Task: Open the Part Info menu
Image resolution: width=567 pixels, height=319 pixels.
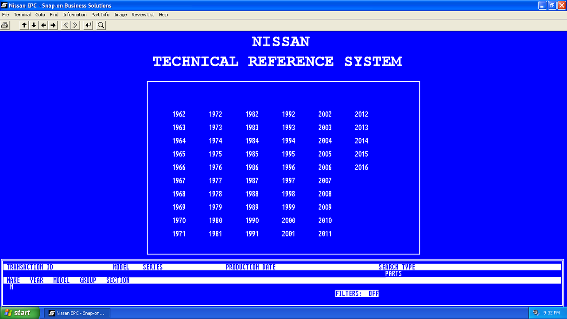Action: click(x=100, y=15)
